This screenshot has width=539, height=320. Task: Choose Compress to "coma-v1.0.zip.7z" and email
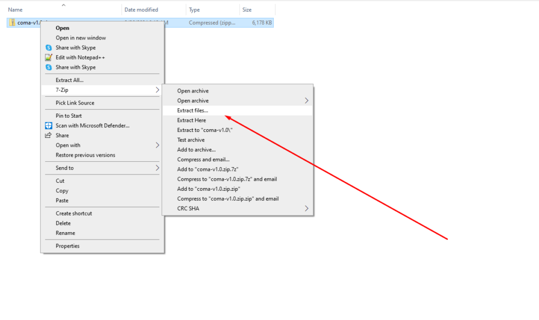[227, 179]
